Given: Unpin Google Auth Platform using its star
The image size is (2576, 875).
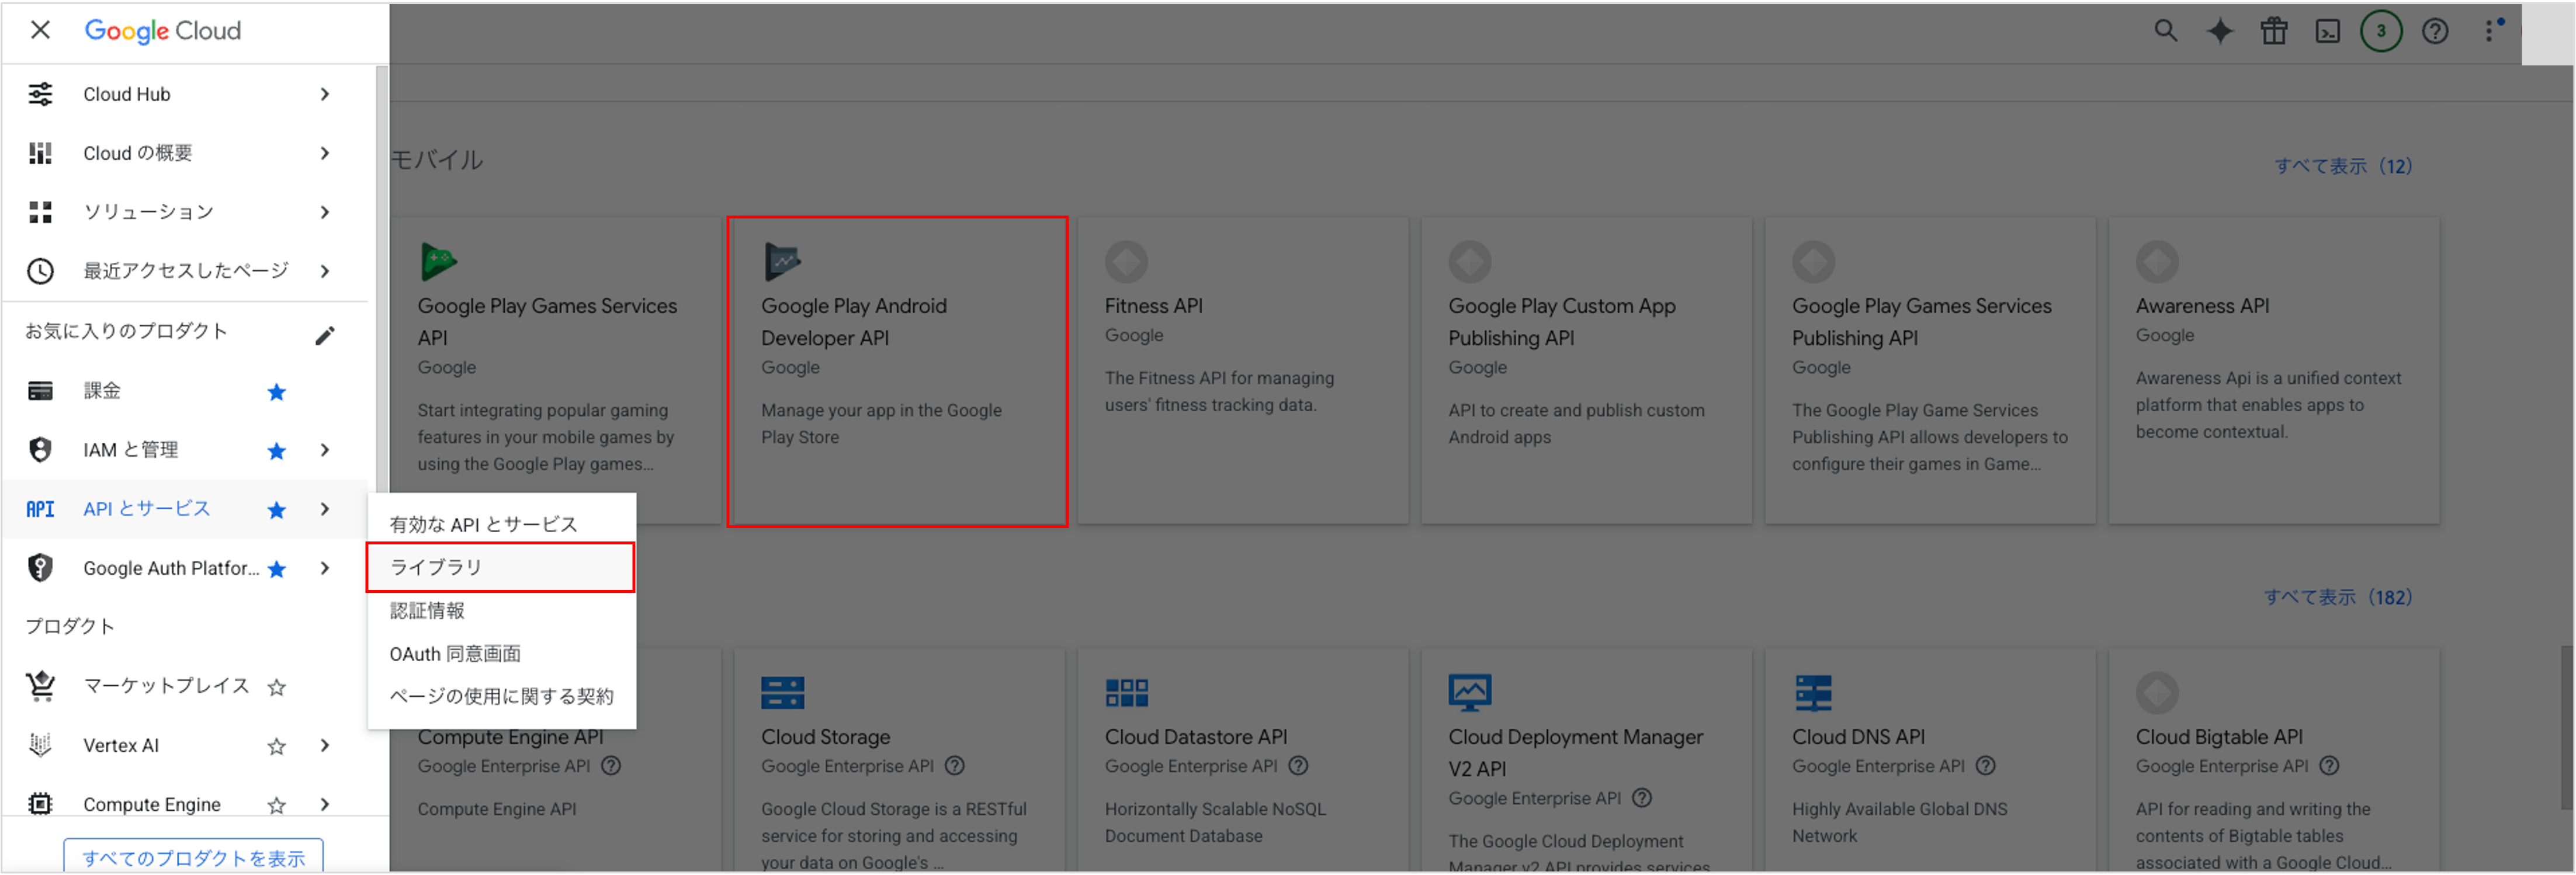Looking at the screenshot, I should pyautogui.click(x=277, y=569).
